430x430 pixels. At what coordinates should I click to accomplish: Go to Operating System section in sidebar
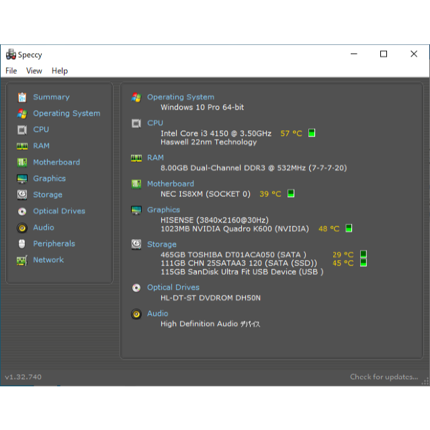tap(67, 114)
